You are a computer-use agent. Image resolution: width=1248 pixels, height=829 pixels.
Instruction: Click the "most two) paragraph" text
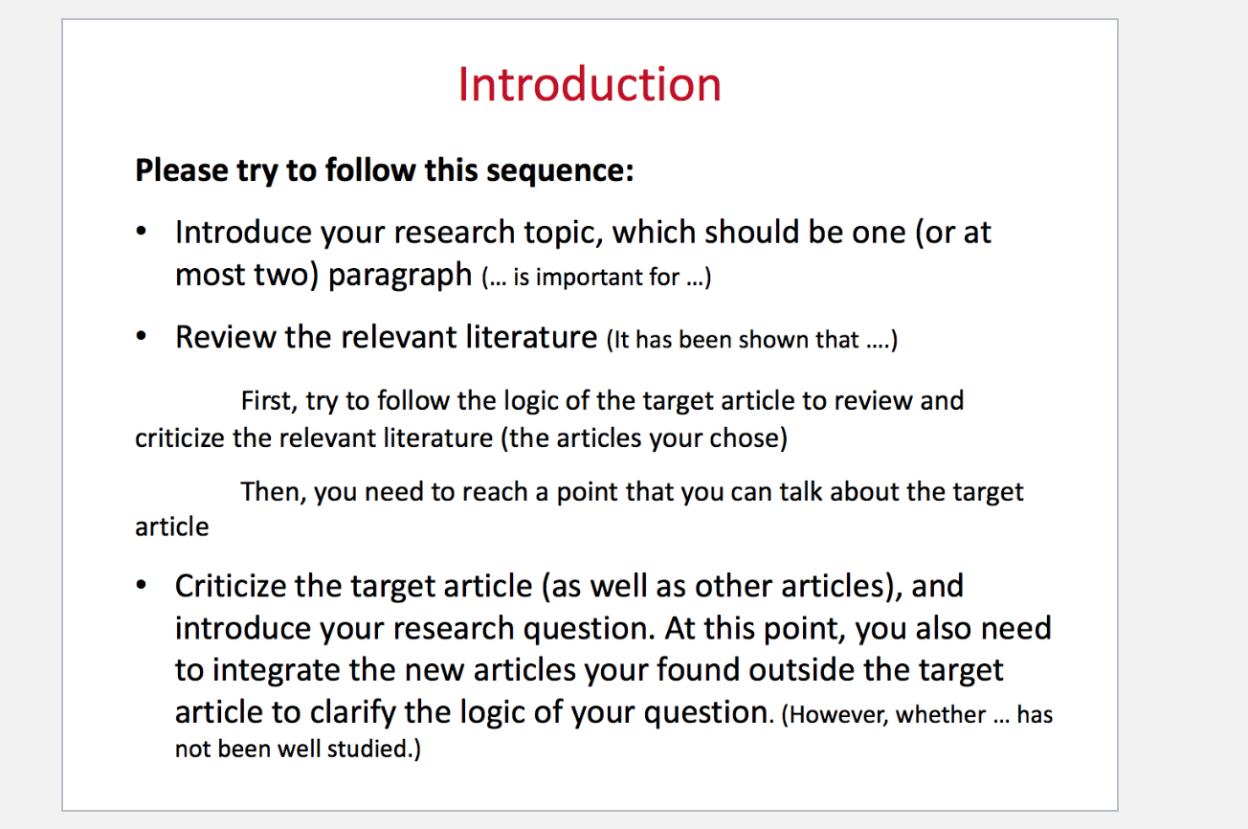[323, 276]
